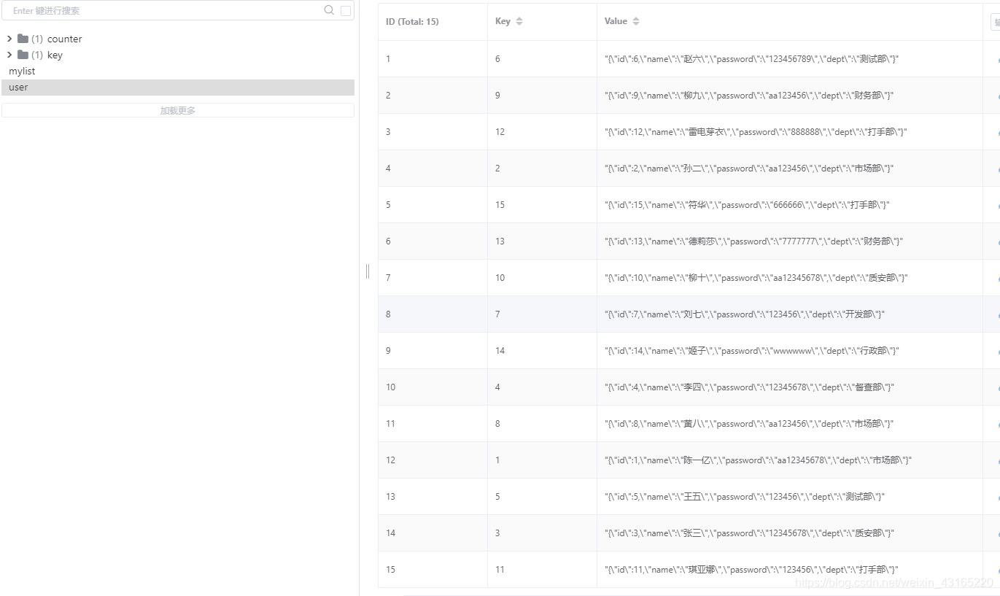Click Key cell 15 in 符华 row
The width and height of the screenshot is (1000, 596).
point(542,205)
